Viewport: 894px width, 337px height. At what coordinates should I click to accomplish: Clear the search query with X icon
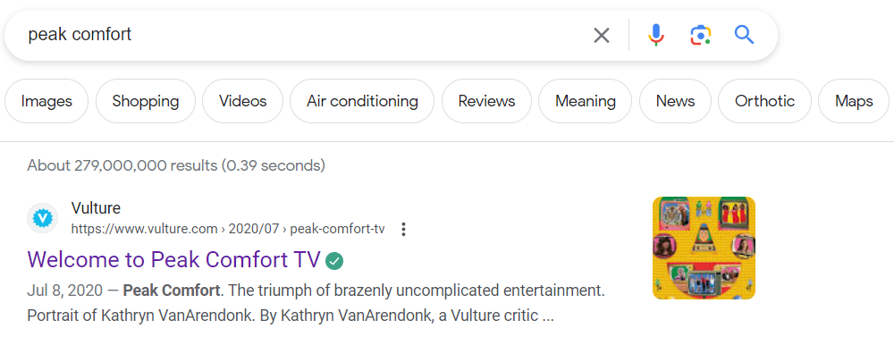point(601,36)
